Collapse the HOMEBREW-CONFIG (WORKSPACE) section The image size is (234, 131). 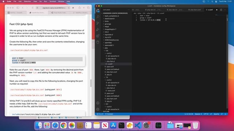(x=115, y=13)
